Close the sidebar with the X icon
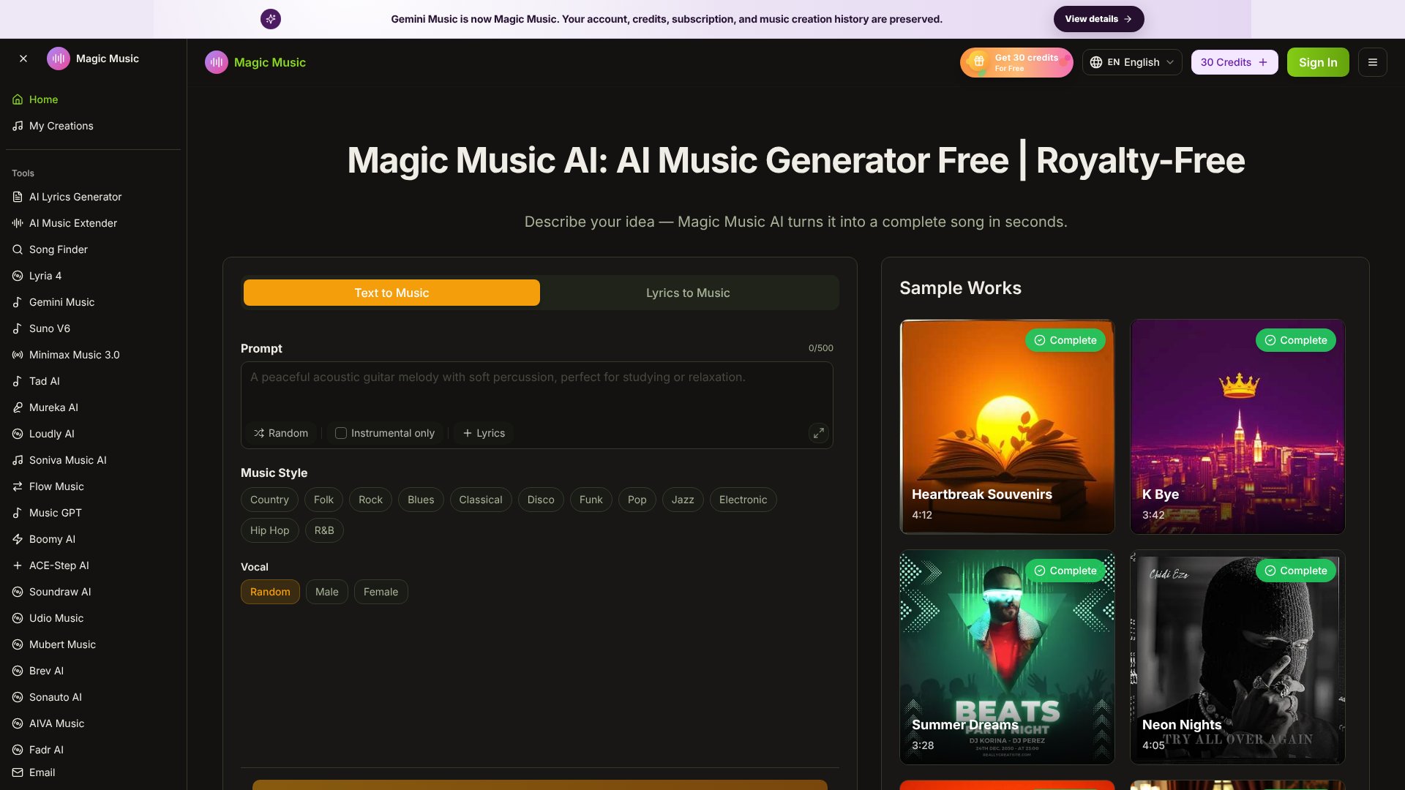This screenshot has height=790, width=1405. coord(23,59)
